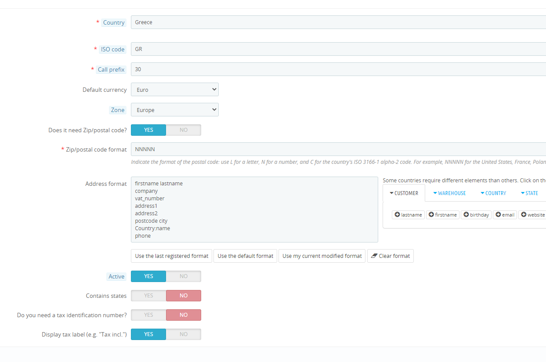Open the Zone dropdown
Image resolution: width=546 pixels, height=362 pixels.
click(x=175, y=110)
